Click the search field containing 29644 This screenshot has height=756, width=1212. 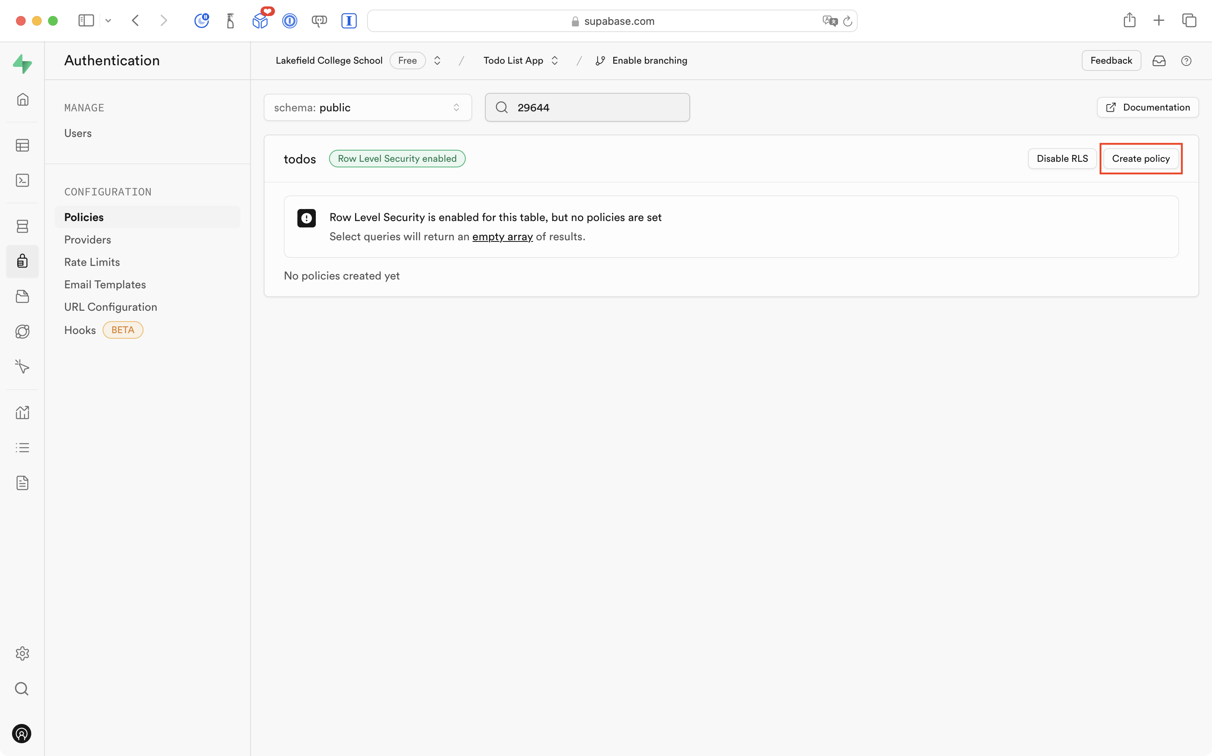(587, 107)
